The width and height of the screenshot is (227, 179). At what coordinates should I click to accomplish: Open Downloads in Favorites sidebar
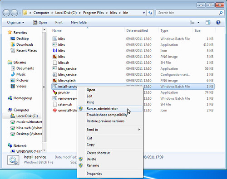pyautogui.click(x=22, y=44)
